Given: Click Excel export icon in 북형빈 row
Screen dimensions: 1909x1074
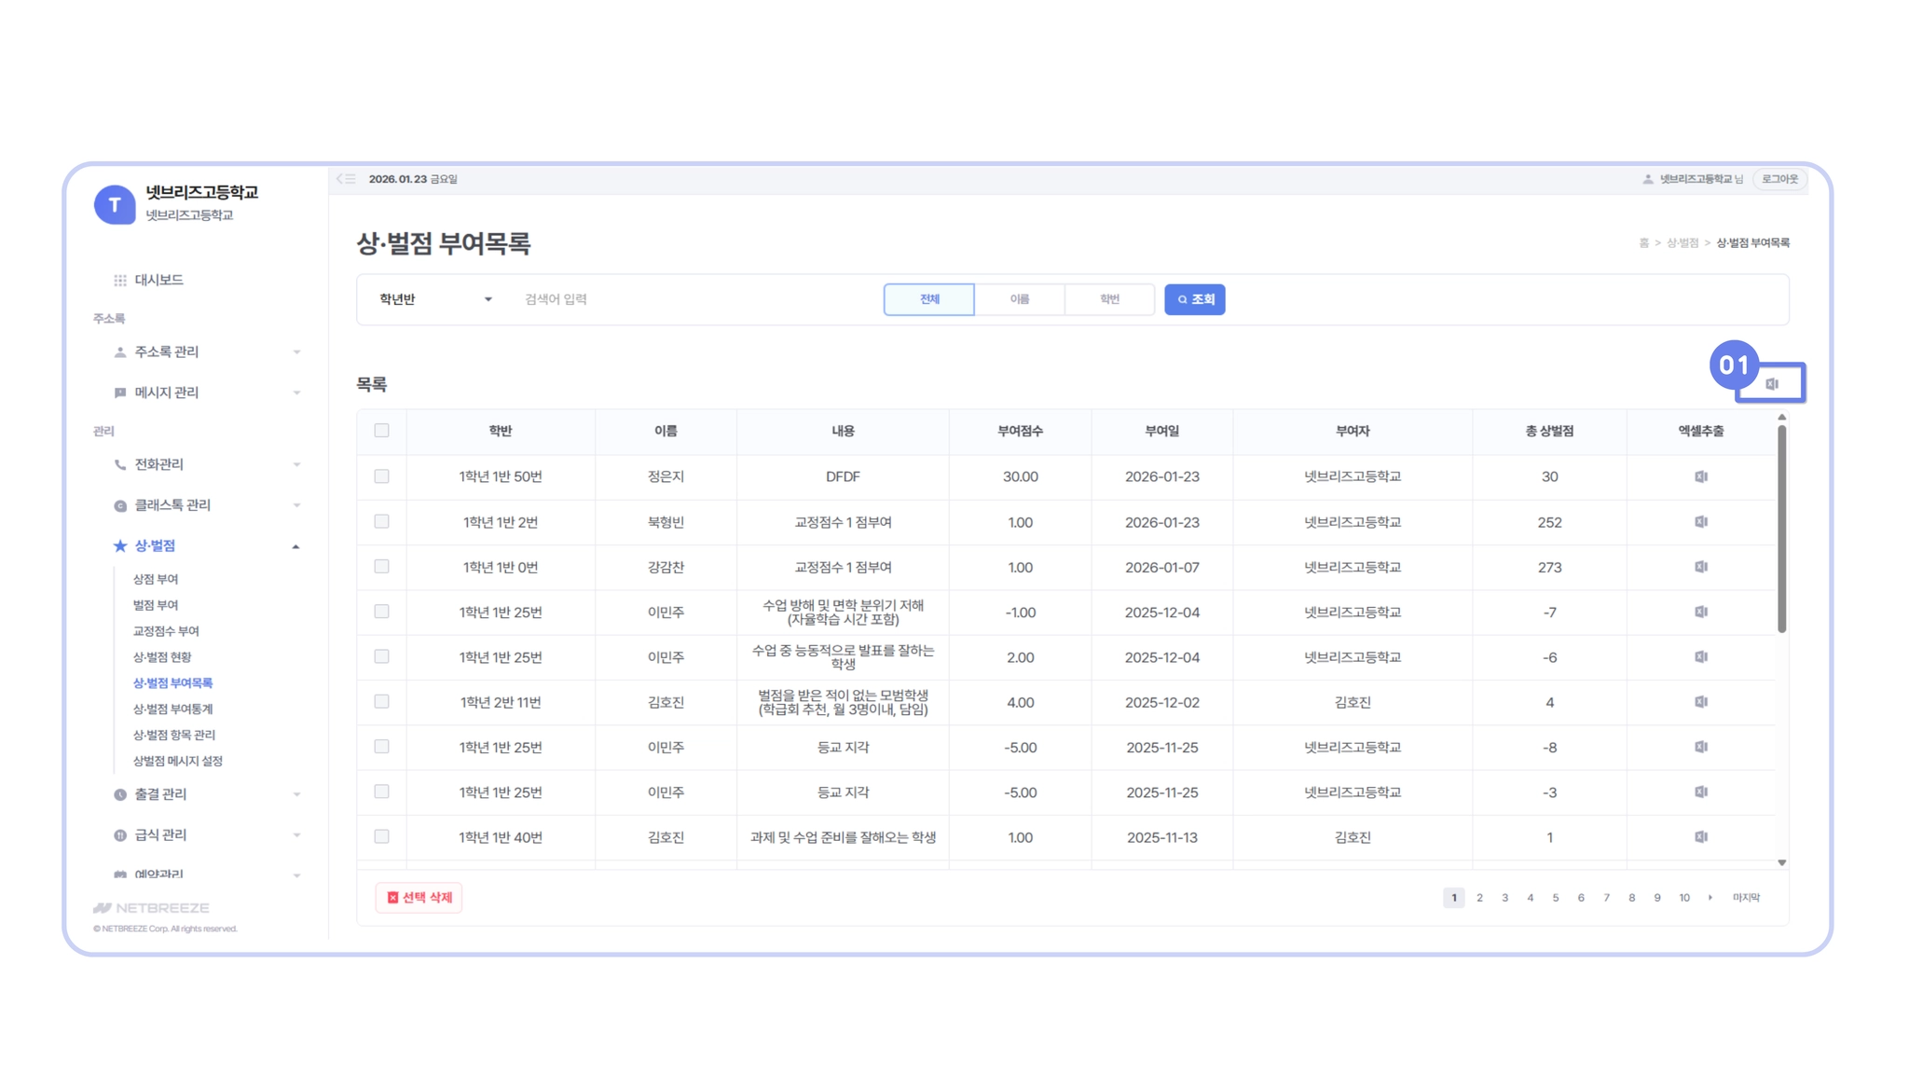Looking at the screenshot, I should (1701, 522).
